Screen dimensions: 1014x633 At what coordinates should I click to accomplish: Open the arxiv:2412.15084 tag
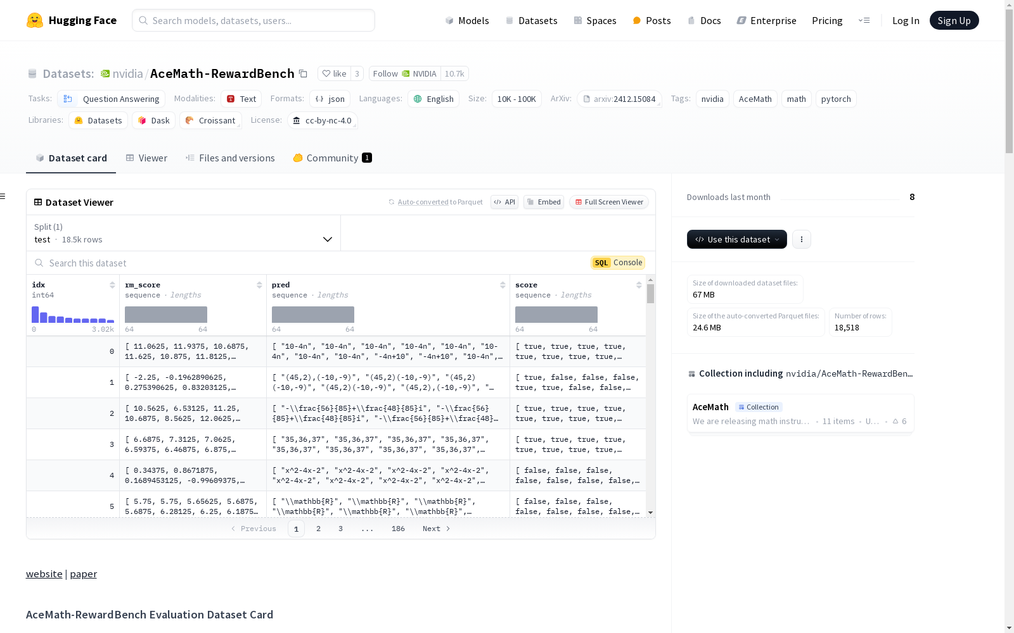(619, 99)
